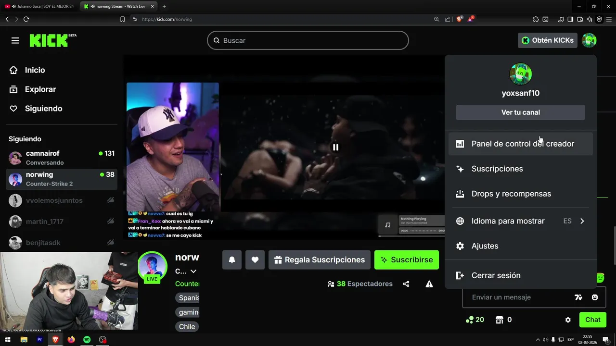Image resolution: width=616 pixels, height=346 pixels.
Task: Open the Leo AI sparkle icon
Action: point(590,19)
